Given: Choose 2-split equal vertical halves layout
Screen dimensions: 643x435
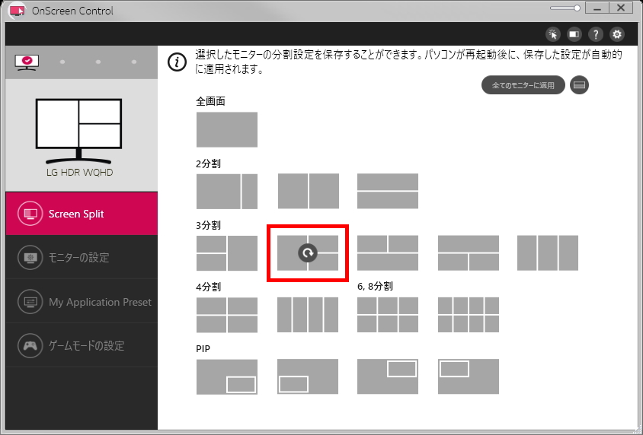Looking at the screenshot, I should click(x=309, y=191).
